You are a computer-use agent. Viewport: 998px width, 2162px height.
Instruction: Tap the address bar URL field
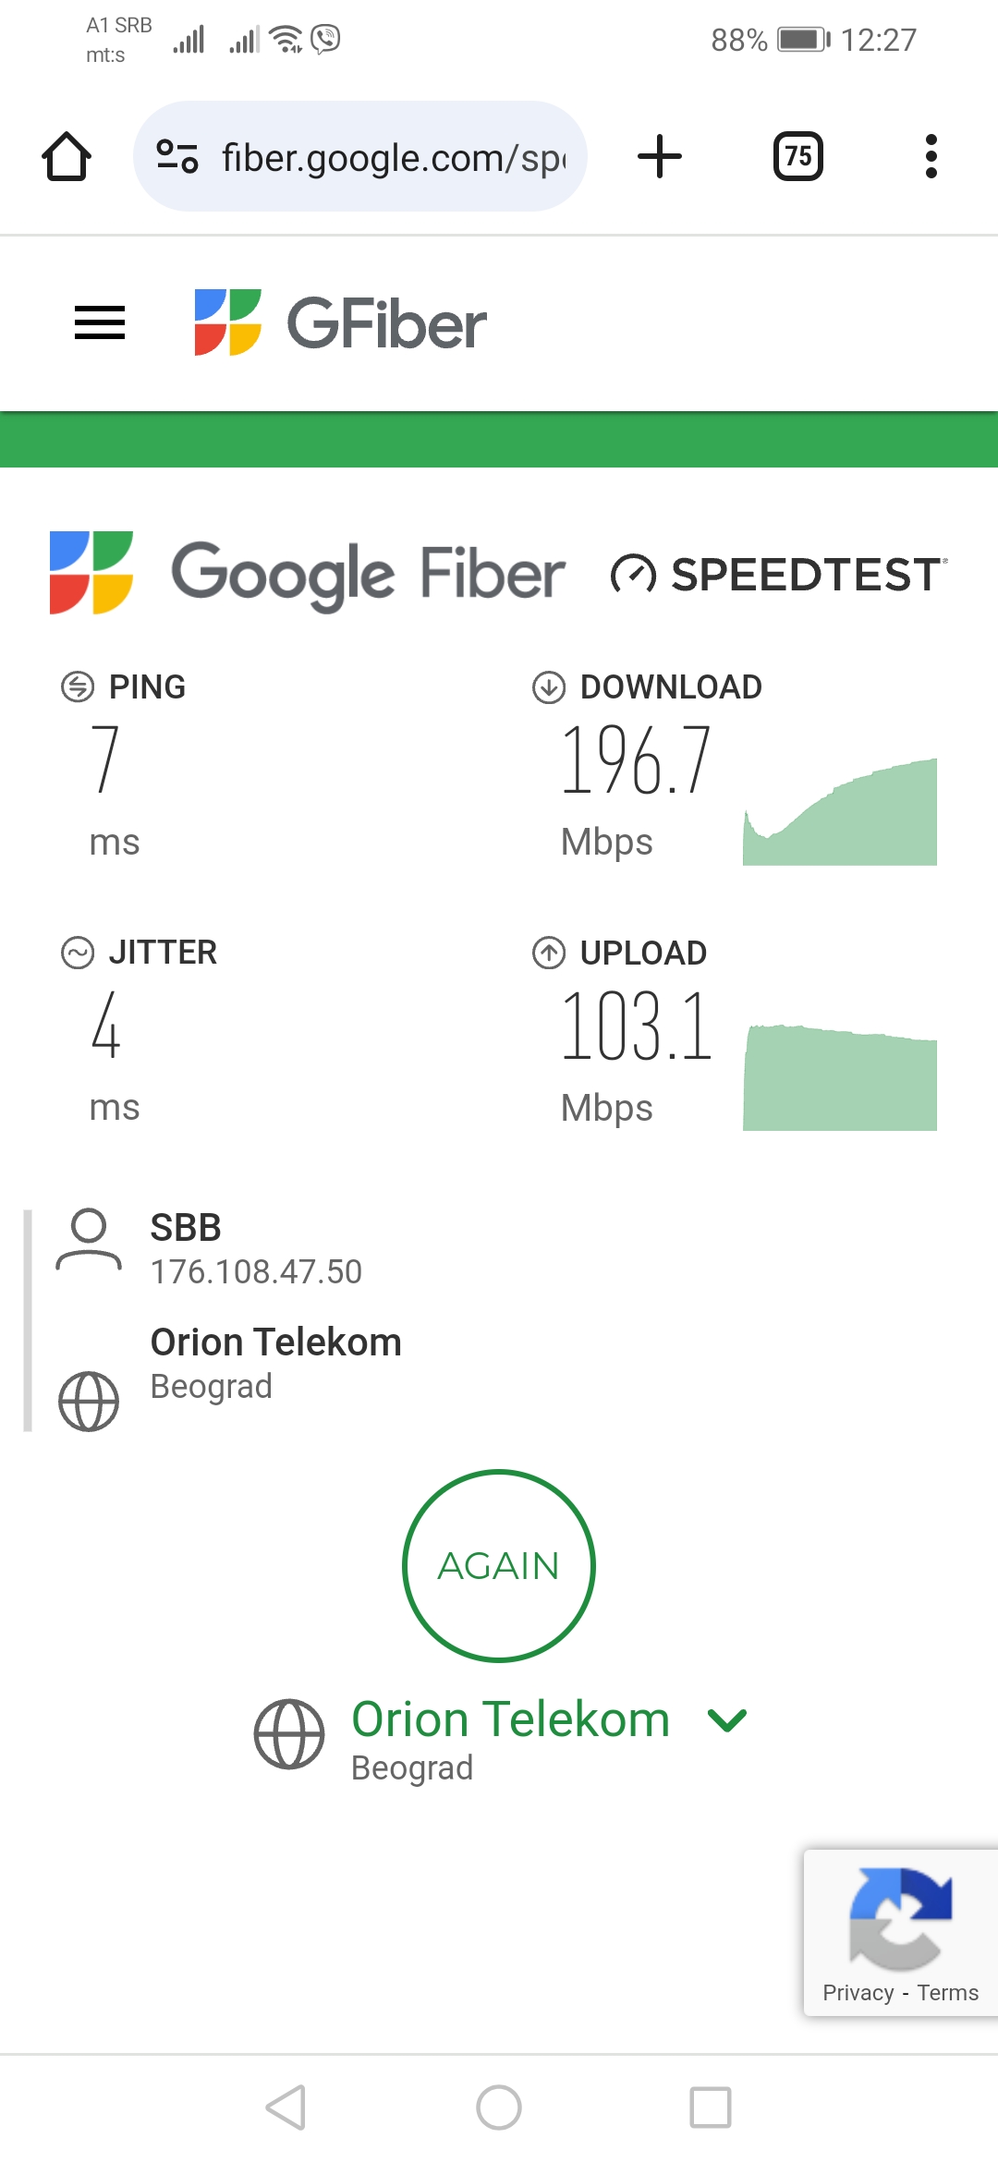point(393,158)
